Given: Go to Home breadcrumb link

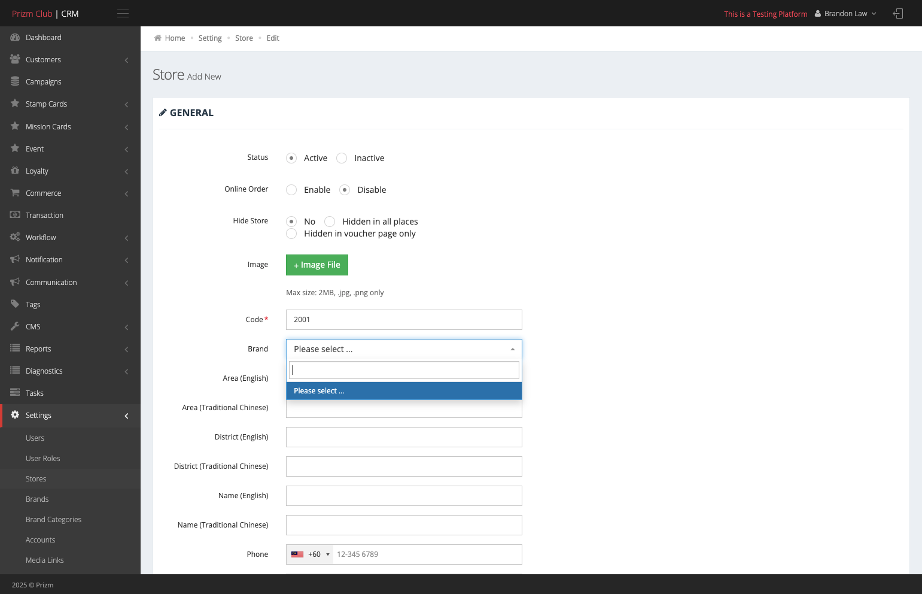Looking at the screenshot, I should (175, 38).
